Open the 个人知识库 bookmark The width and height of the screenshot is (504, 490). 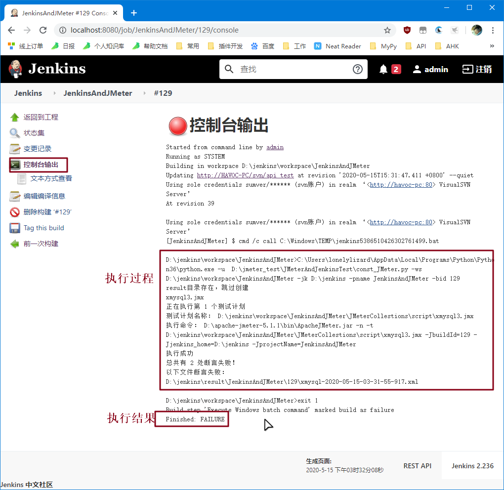[103, 46]
